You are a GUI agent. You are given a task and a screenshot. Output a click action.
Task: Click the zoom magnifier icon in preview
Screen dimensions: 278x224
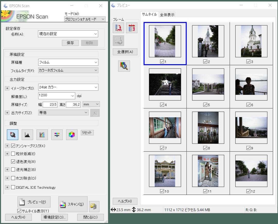(124, 66)
